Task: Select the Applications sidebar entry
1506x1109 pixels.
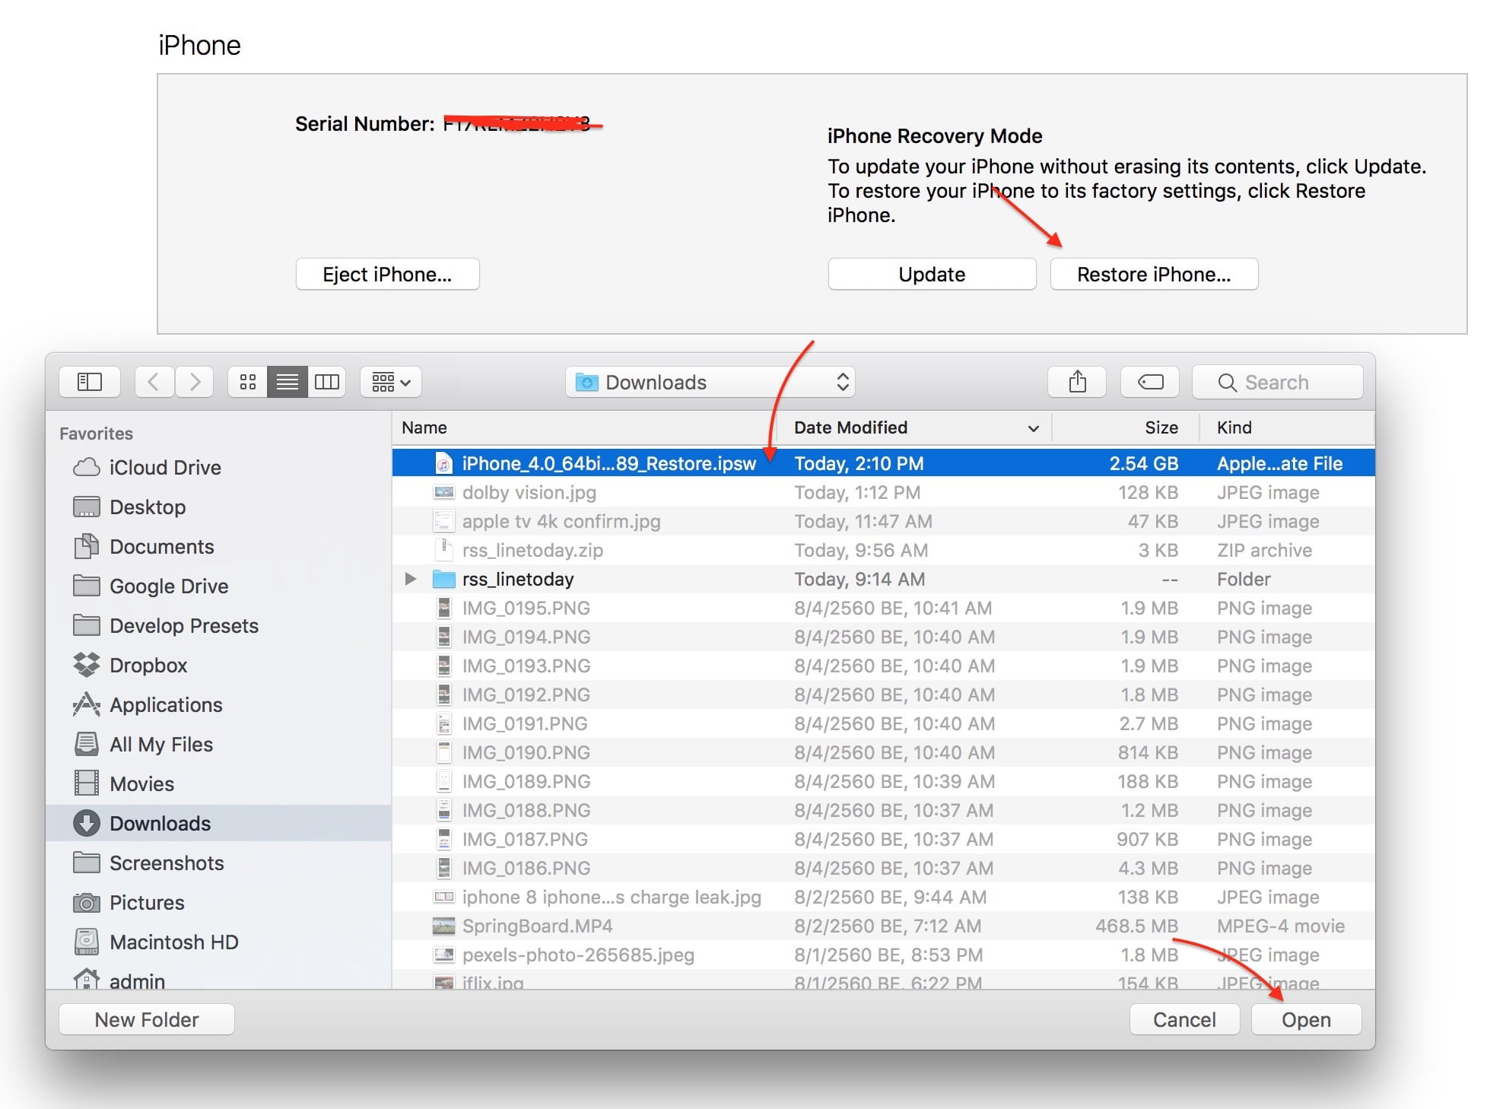Action: tap(166, 704)
